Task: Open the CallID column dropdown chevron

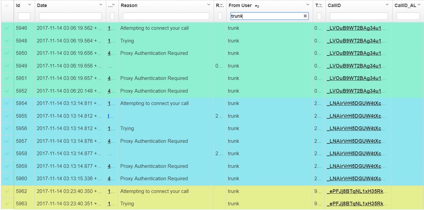Action: click(x=387, y=5)
